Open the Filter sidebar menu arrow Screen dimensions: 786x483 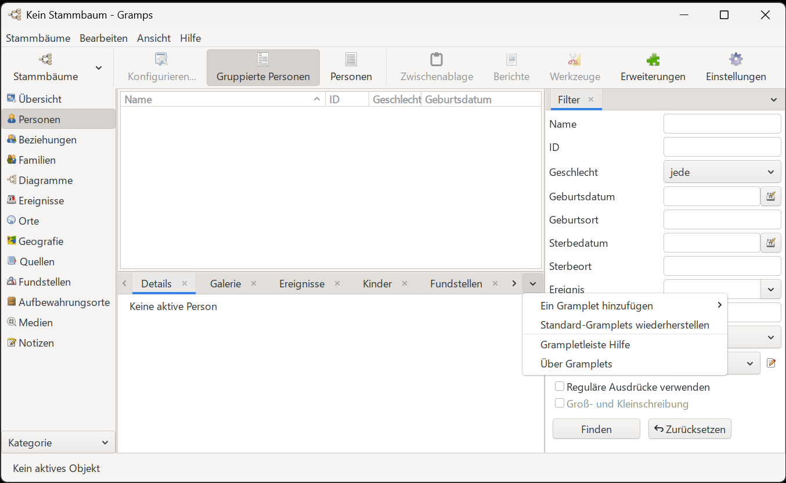[774, 100]
